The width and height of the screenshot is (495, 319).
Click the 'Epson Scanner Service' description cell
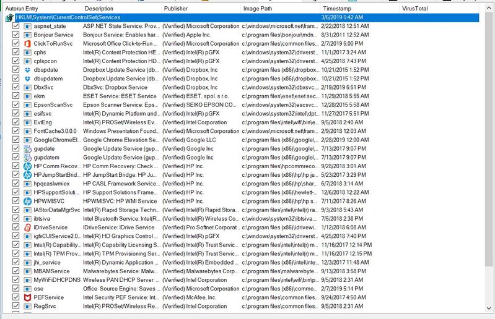tap(121, 105)
